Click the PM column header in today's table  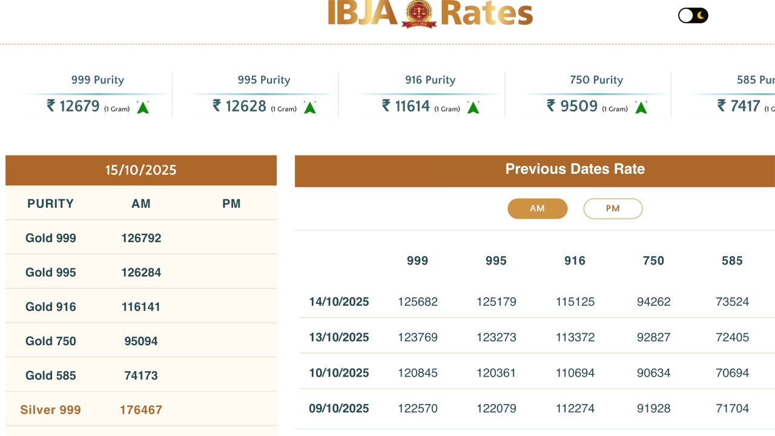[231, 203]
